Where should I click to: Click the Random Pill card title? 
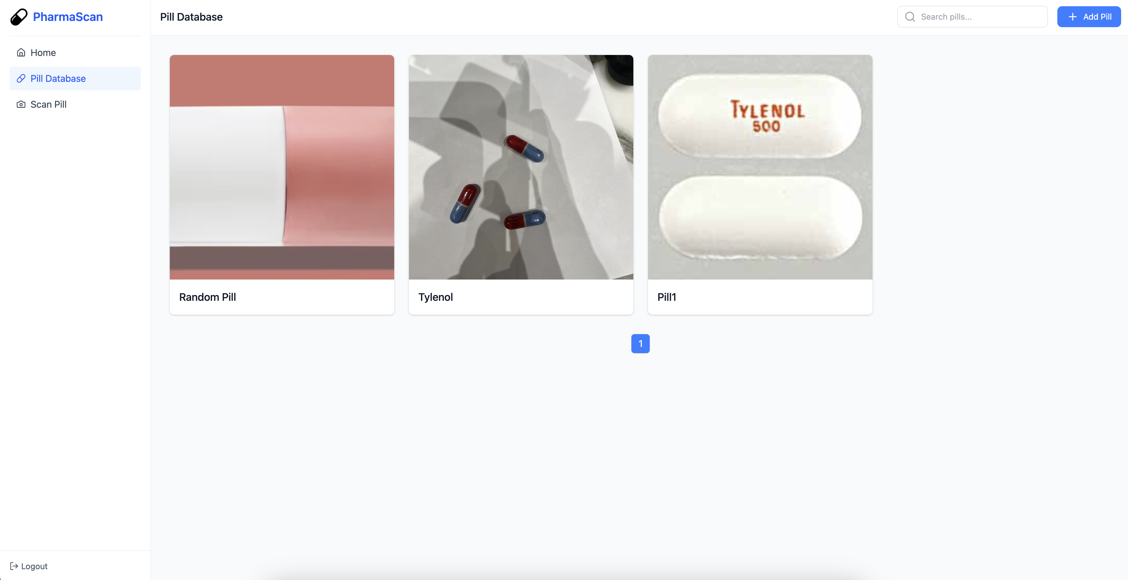207,297
